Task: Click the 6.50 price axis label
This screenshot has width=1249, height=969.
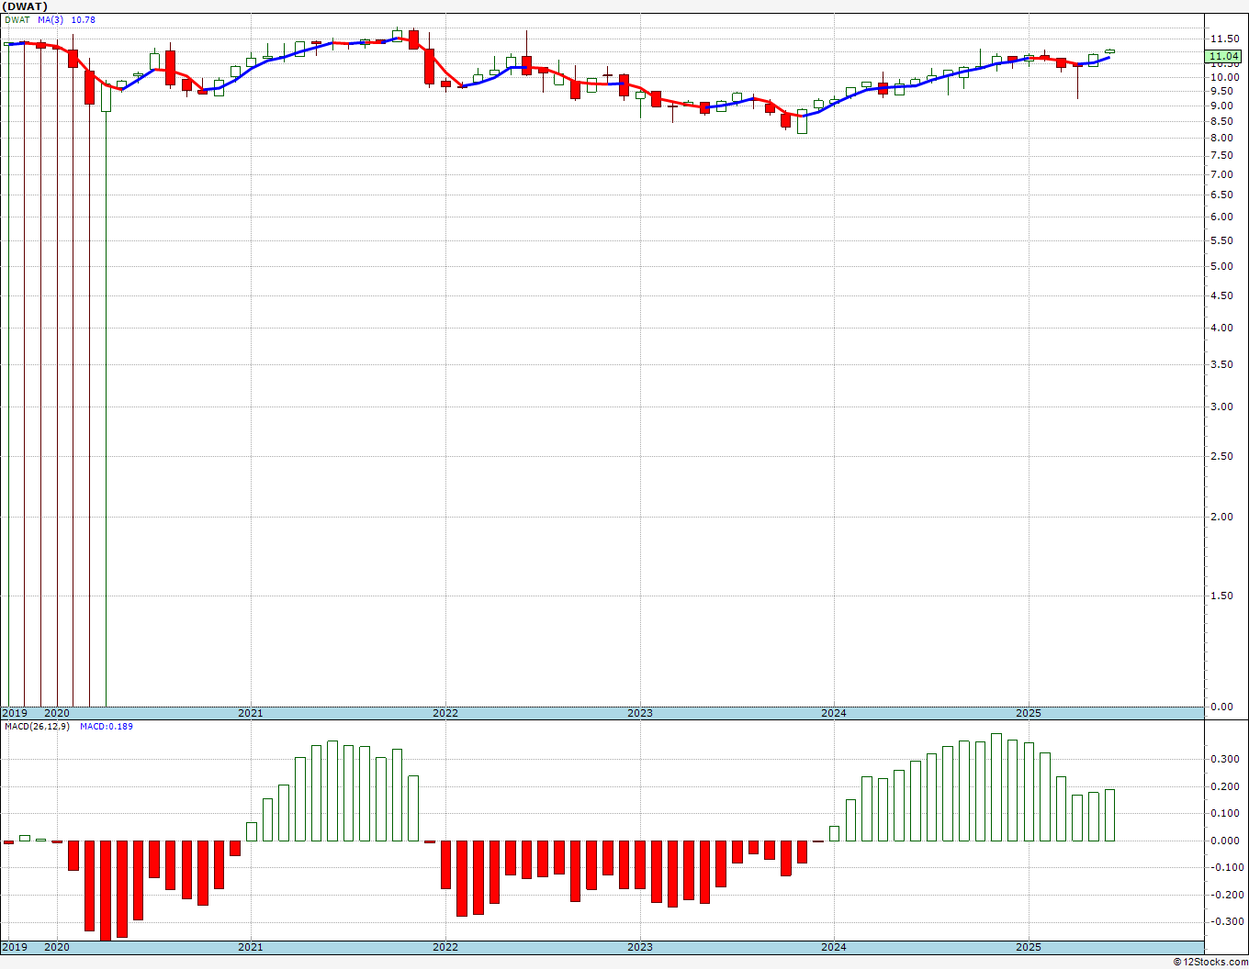Action: [x=1221, y=195]
